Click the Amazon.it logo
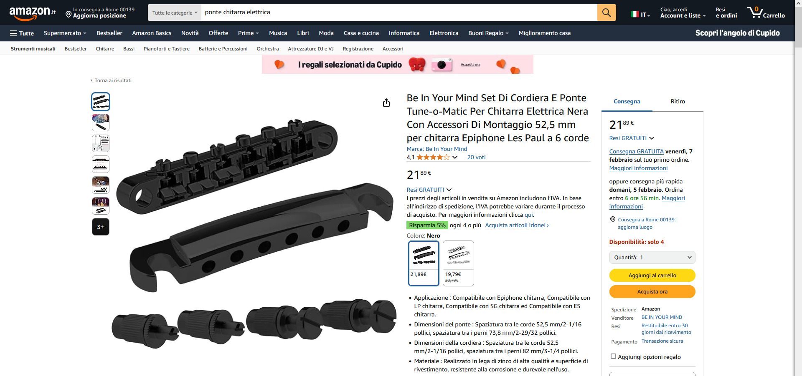The image size is (802, 376). 33,13
